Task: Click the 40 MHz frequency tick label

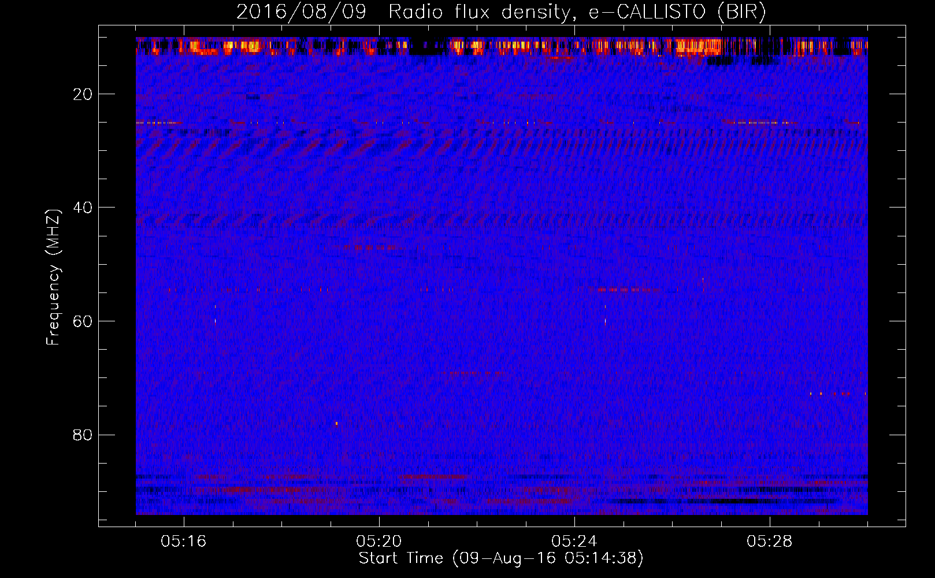Action: click(83, 208)
